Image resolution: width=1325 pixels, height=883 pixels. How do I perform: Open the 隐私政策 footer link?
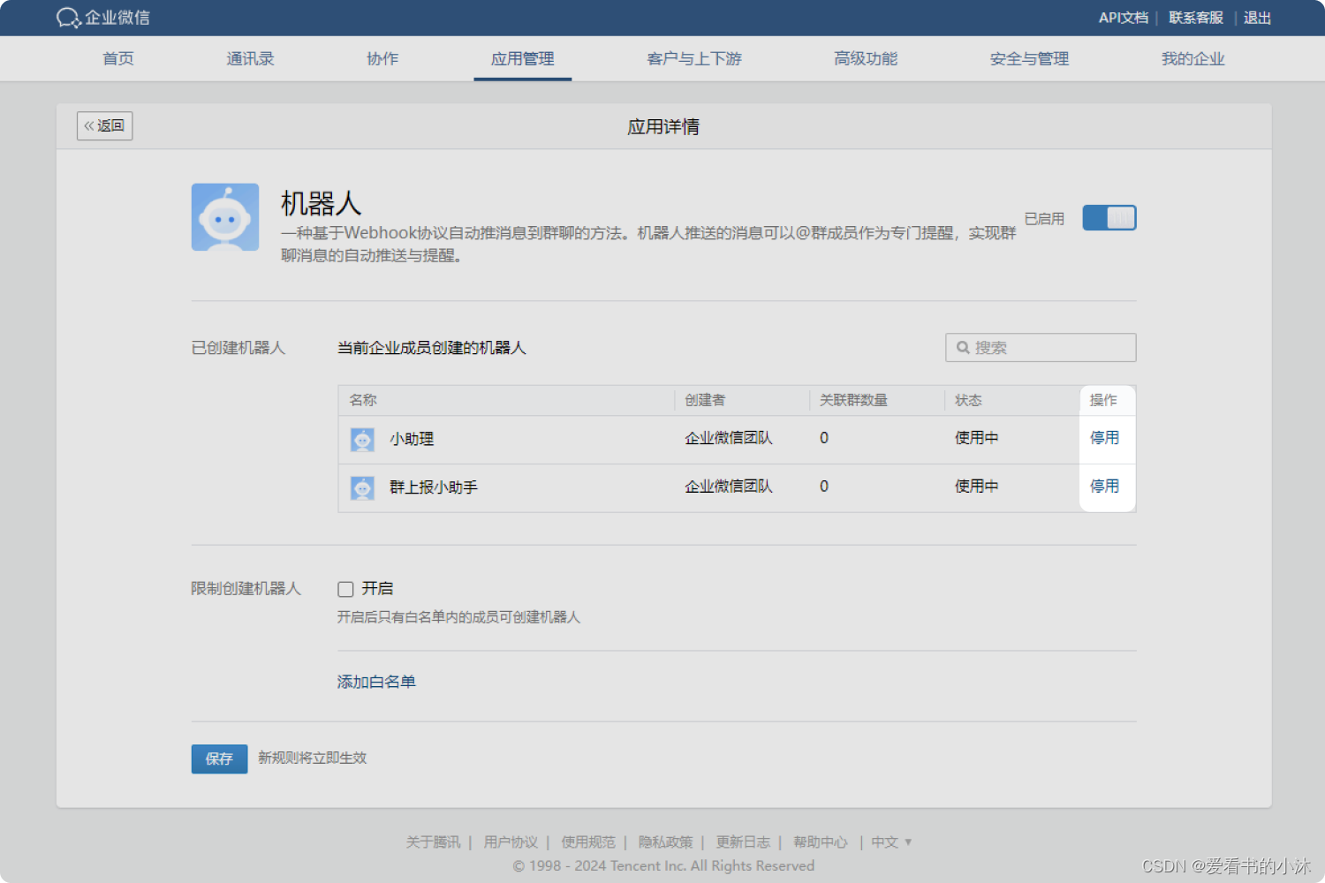(666, 842)
